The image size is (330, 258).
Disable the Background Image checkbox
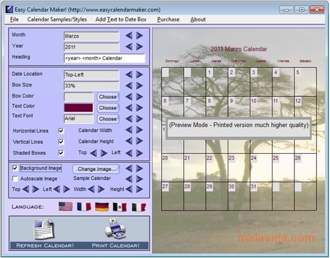(x=15, y=168)
